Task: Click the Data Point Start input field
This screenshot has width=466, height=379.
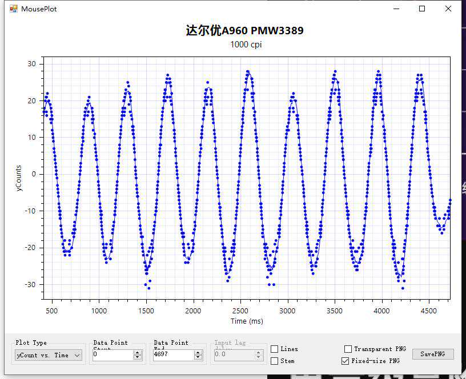Action: (112, 355)
